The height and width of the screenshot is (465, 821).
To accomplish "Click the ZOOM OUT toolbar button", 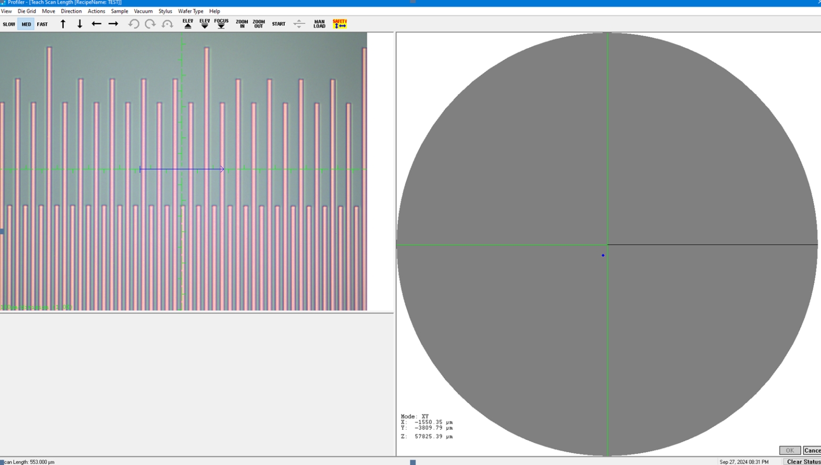I will pos(259,24).
